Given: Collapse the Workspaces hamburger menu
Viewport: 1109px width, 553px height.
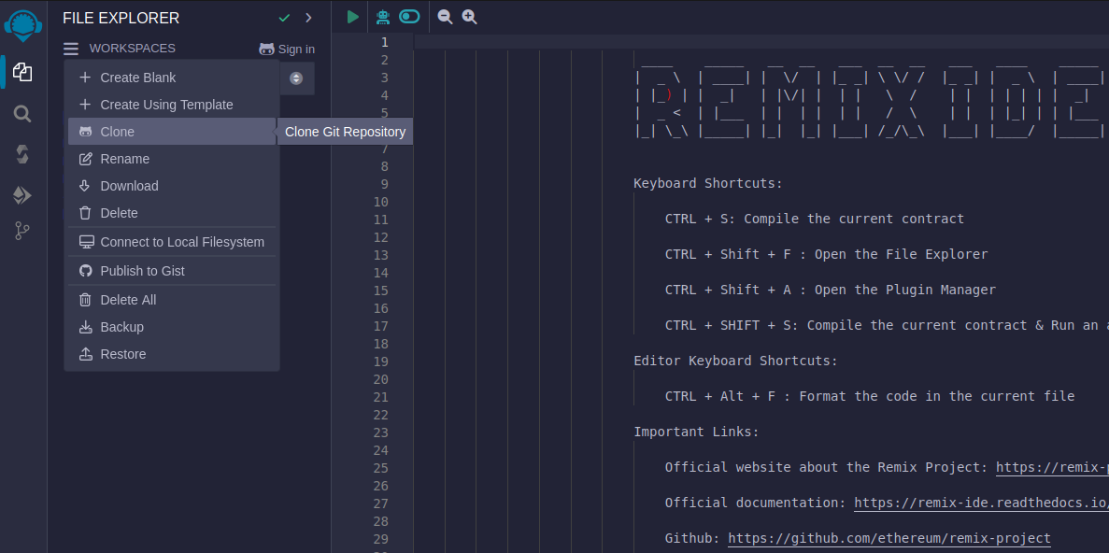Looking at the screenshot, I should (71, 49).
